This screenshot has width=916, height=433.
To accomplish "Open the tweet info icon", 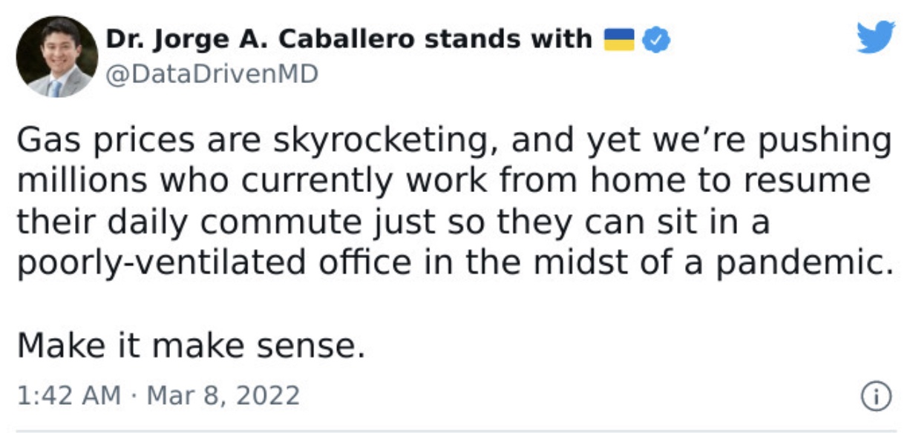I will click(875, 397).
